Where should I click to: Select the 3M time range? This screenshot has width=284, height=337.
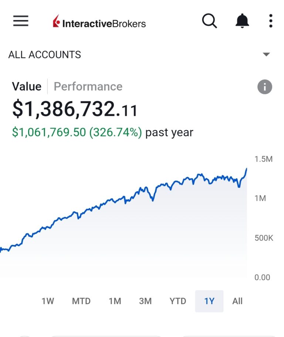click(145, 301)
